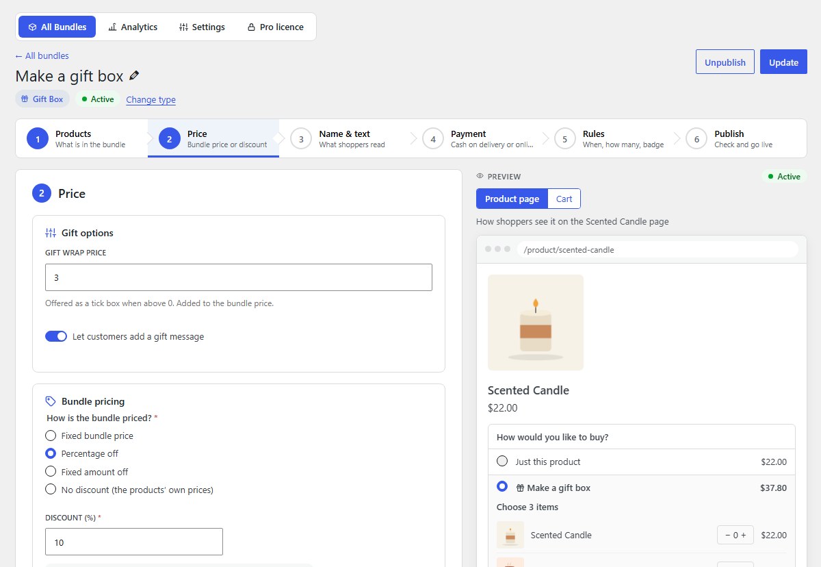The height and width of the screenshot is (567, 821).
Task: Click the small Scented Candle item thumbnail
Action: (x=510, y=535)
